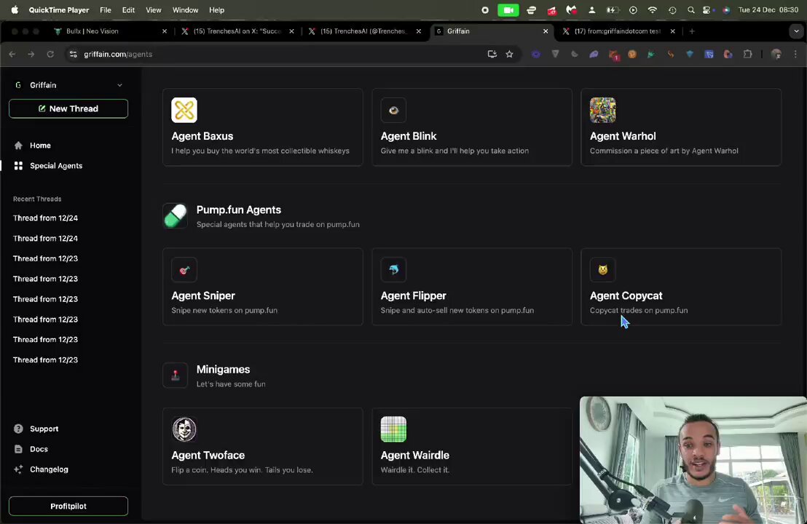Close the Griffain browser tab

coord(546,31)
